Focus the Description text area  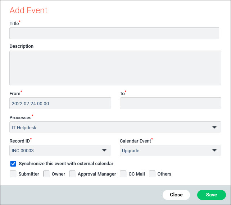pyautogui.click(x=115, y=68)
